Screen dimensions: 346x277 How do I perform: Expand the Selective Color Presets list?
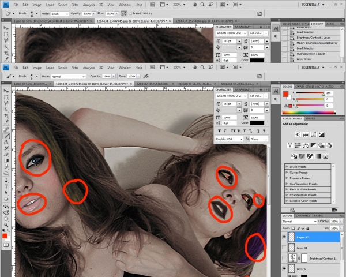[x=287, y=201]
